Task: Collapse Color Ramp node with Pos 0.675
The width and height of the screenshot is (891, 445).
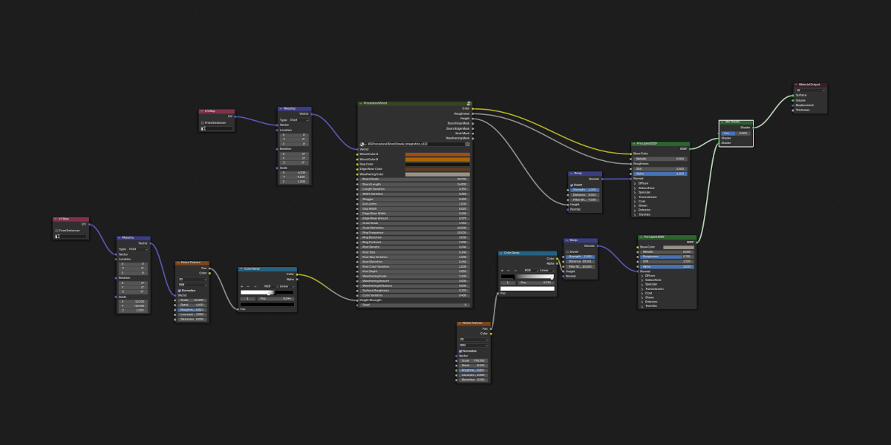Action: click(501, 253)
